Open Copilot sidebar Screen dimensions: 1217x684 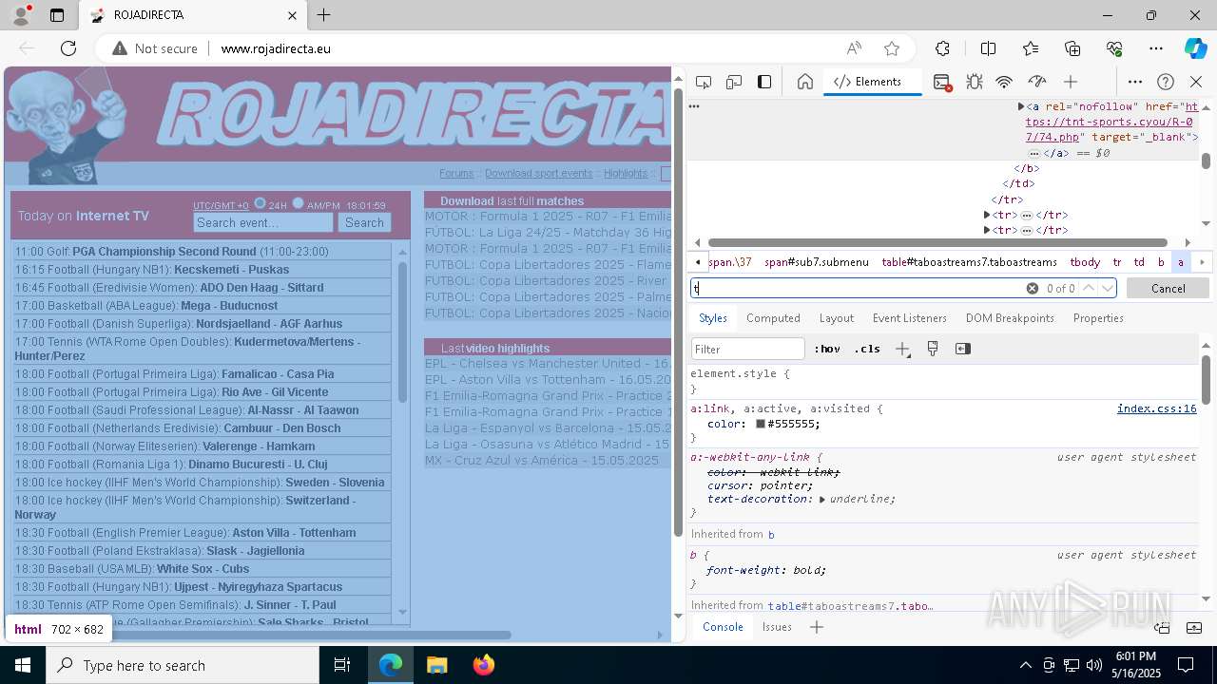click(x=1195, y=48)
